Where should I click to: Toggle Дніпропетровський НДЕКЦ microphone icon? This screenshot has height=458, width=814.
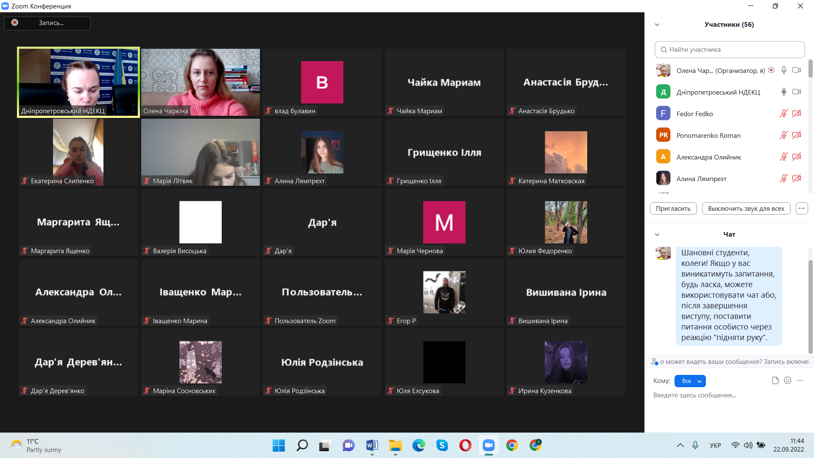784,92
